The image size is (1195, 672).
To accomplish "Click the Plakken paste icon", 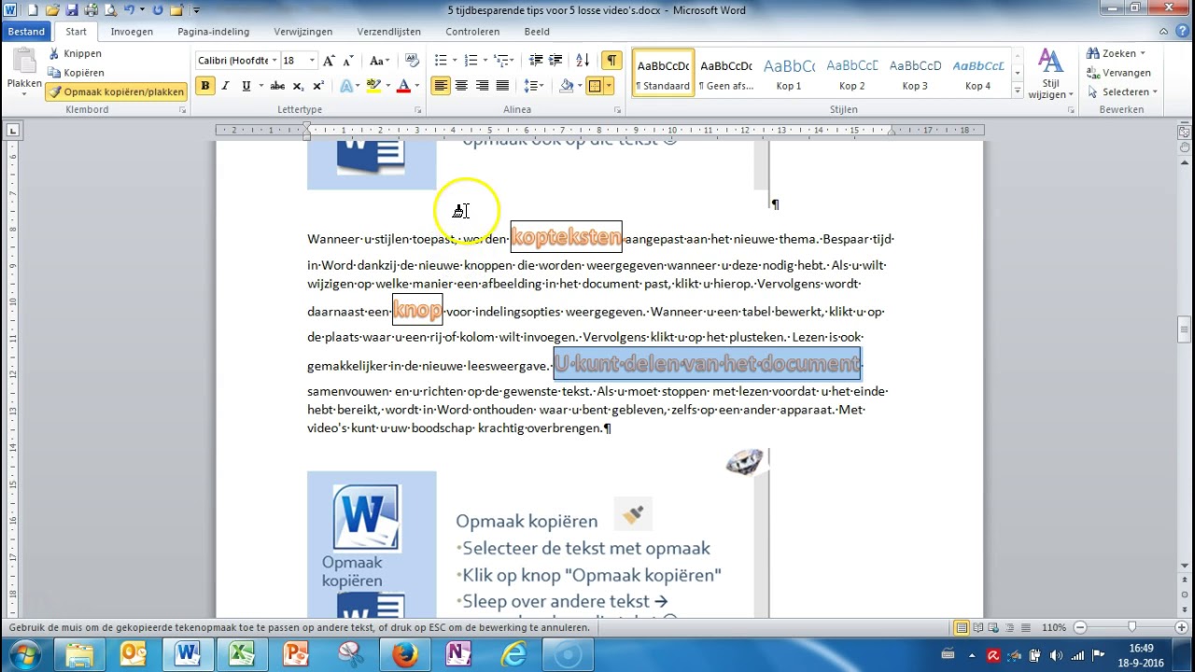I will [24, 62].
